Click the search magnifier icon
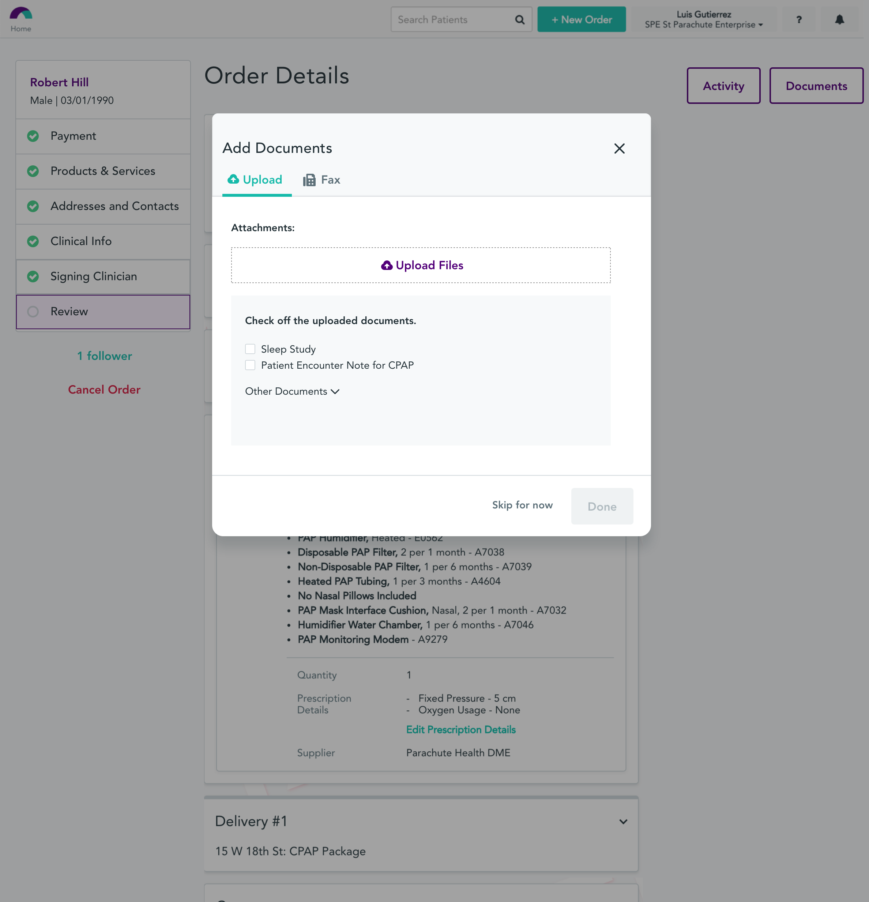869x902 pixels. (x=519, y=19)
